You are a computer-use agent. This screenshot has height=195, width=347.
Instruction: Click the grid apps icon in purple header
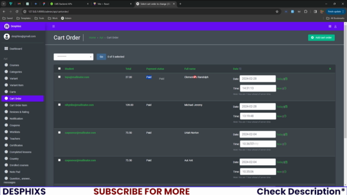click(330, 27)
